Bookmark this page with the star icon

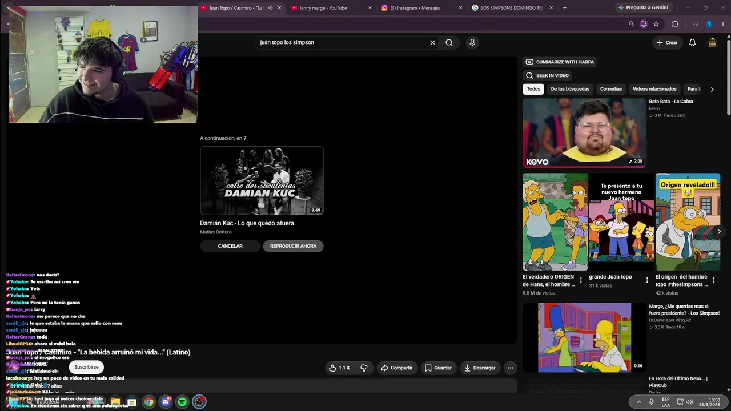tap(656, 24)
